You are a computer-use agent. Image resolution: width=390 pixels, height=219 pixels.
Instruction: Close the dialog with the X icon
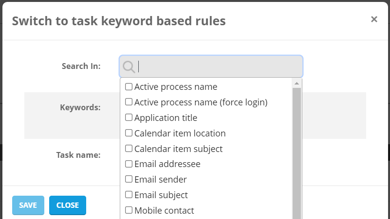pyautogui.click(x=374, y=19)
